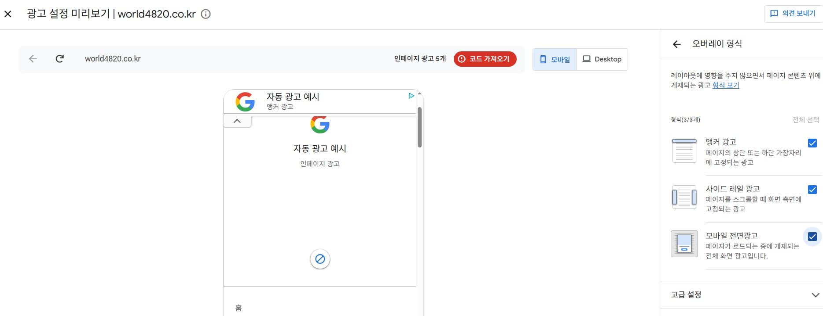The width and height of the screenshot is (823, 316).
Task: Send feedback with 의견 보내기 button
Action: (794, 14)
